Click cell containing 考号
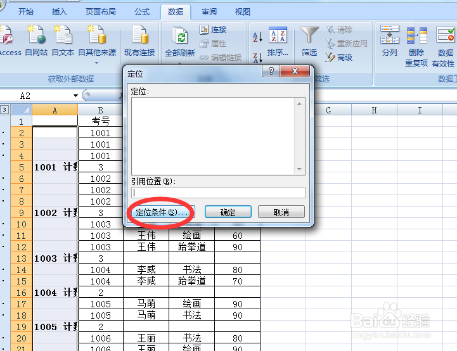This screenshot has height=351, width=457. pos(101,121)
